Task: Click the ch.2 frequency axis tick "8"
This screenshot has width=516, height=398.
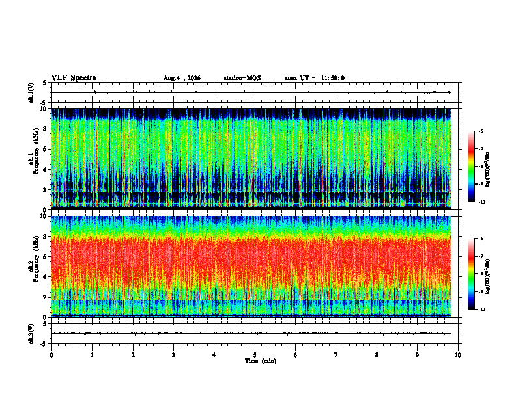Action: 46,237
